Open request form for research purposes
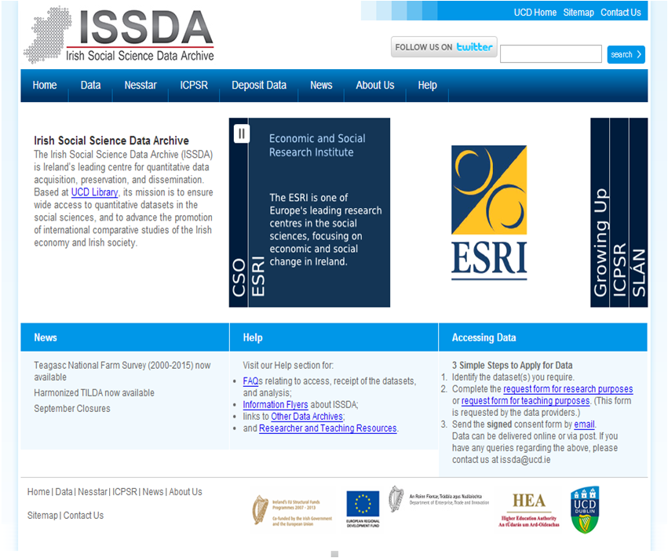Screen dimensions: 668x558 [568, 389]
